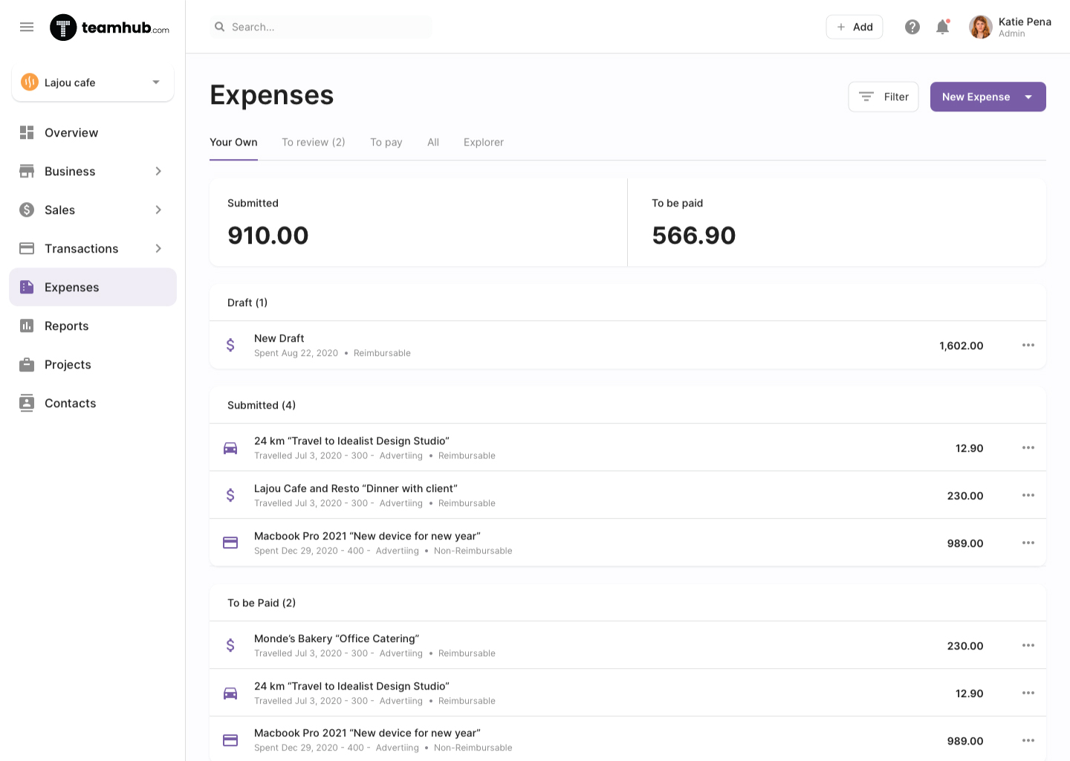Open Lajou Cafe and Resto Dinner expense
Image resolution: width=1070 pixels, height=761 pixels.
[x=628, y=495]
